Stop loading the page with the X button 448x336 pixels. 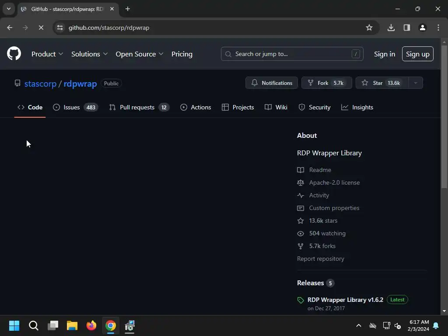(x=41, y=28)
